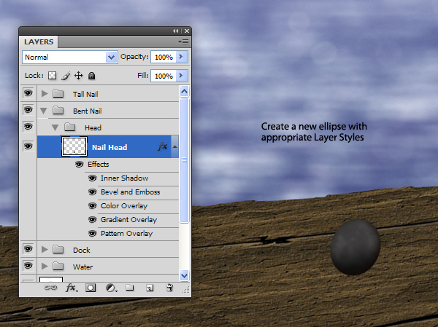This screenshot has width=438, height=327.
Task: Select the Pattern Overlay effect
Action: coord(126,234)
